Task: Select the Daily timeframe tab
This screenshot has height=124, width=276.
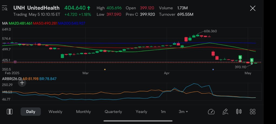Action: tap(31, 112)
